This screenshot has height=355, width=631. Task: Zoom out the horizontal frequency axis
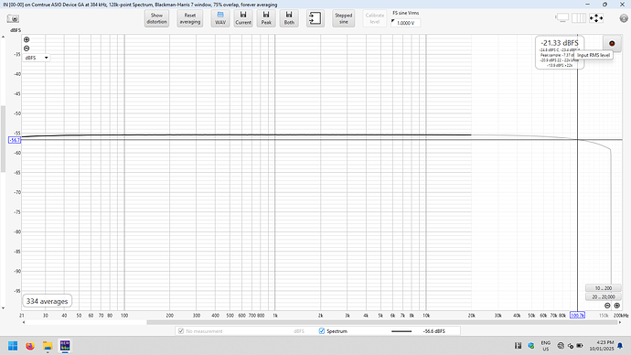pos(607,306)
